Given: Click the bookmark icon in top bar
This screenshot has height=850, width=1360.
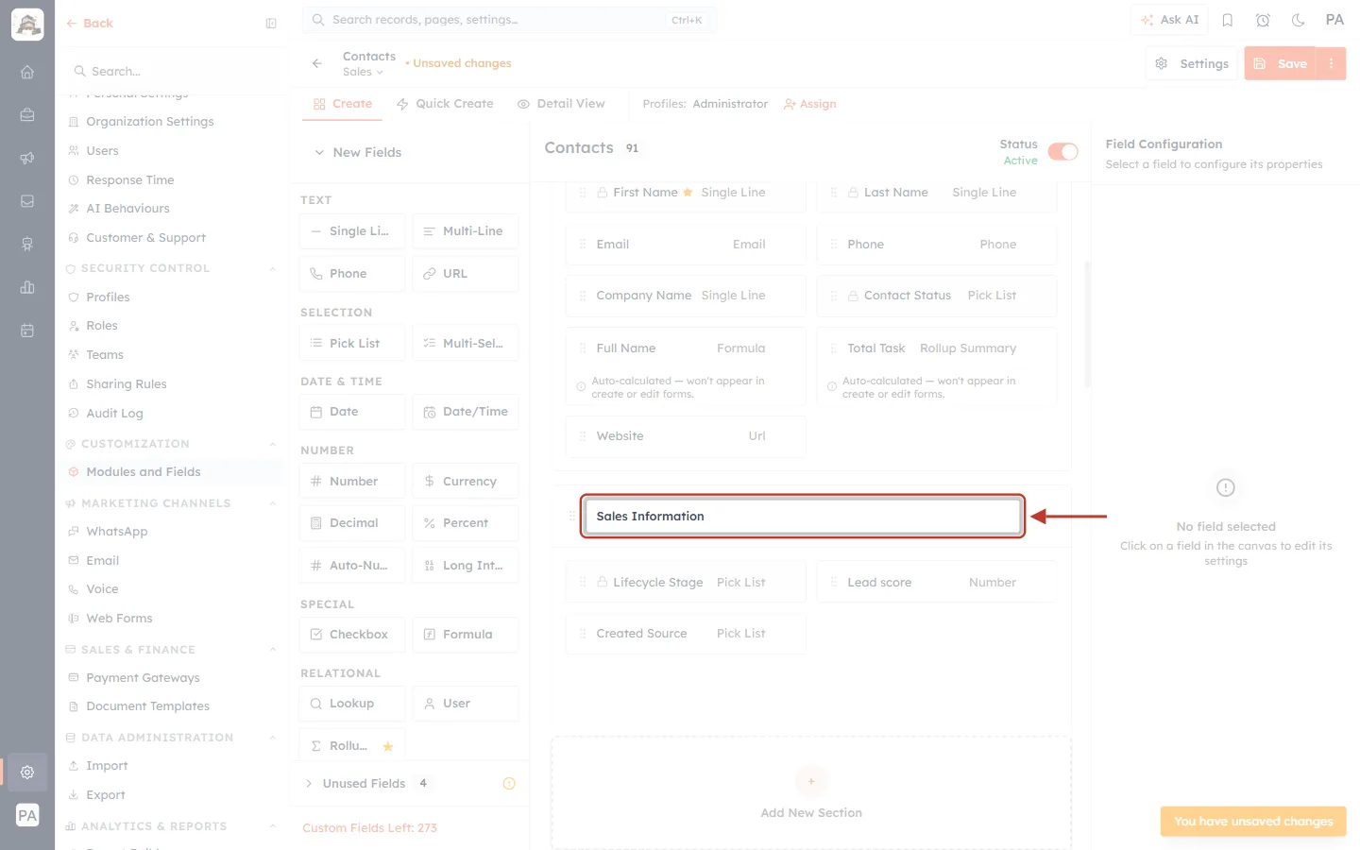Looking at the screenshot, I should pos(1228,20).
